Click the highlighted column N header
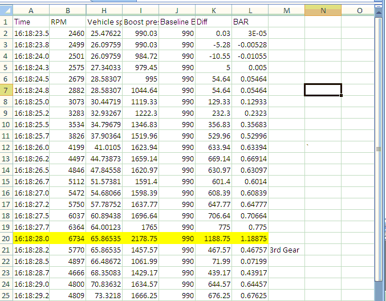 coord(323,10)
